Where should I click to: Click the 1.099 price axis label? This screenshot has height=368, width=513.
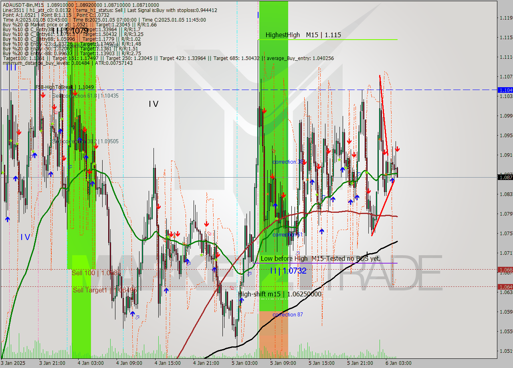click(506, 116)
